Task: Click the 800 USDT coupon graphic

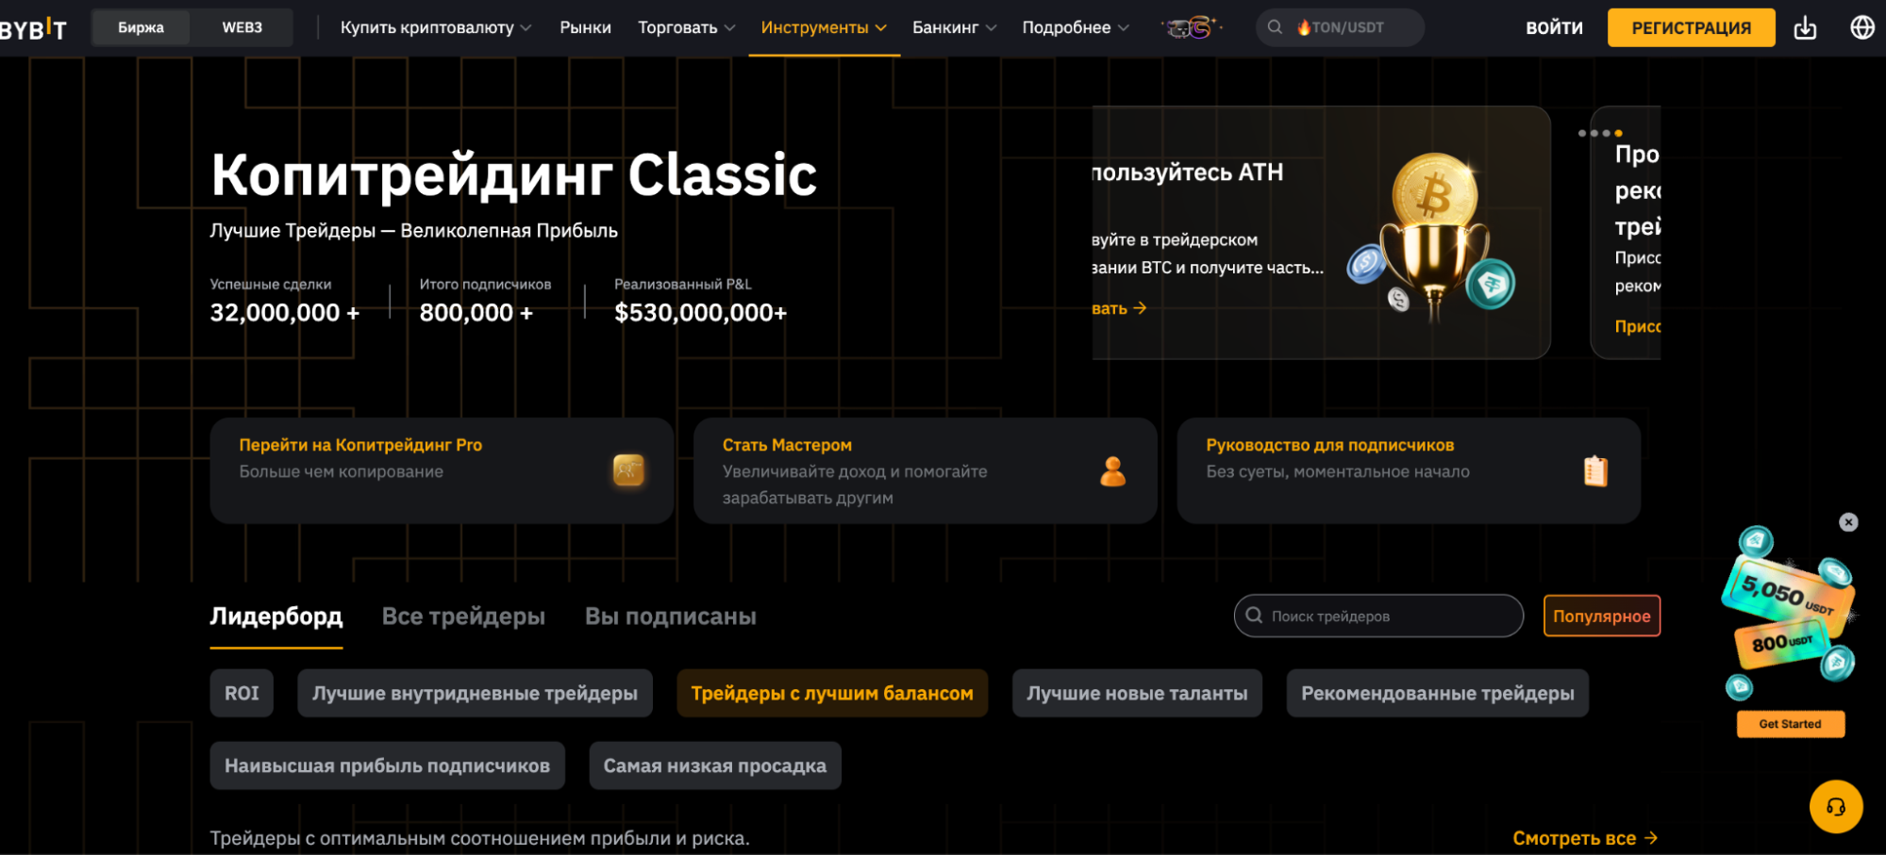Action: click(x=1781, y=643)
